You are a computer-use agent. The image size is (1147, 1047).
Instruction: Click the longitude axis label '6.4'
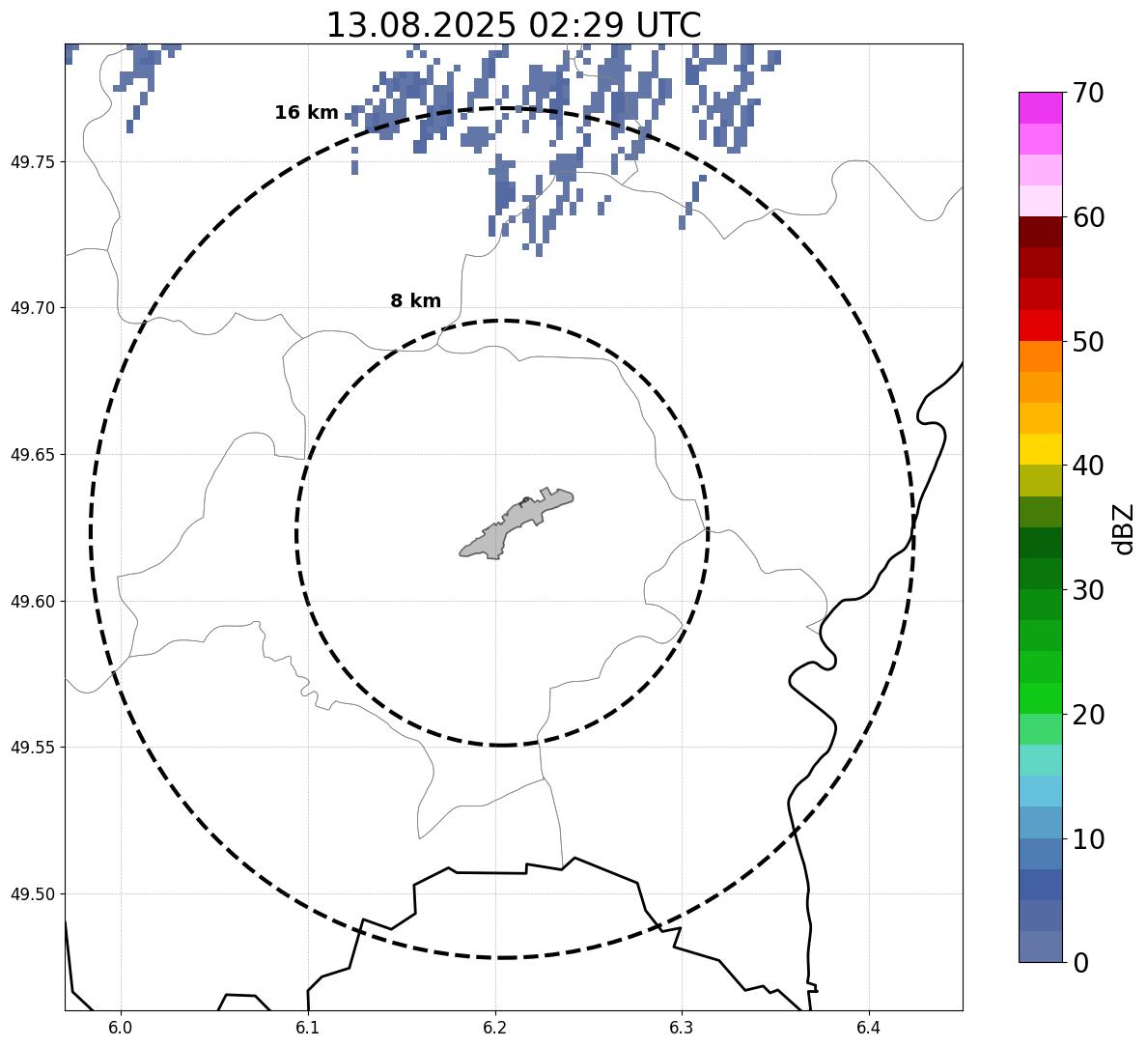[x=868, y=1028]
